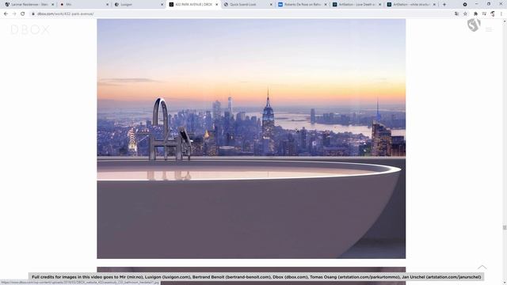The image size is (507, 285).
Task: Open the translate page icon
Action: 456,14
